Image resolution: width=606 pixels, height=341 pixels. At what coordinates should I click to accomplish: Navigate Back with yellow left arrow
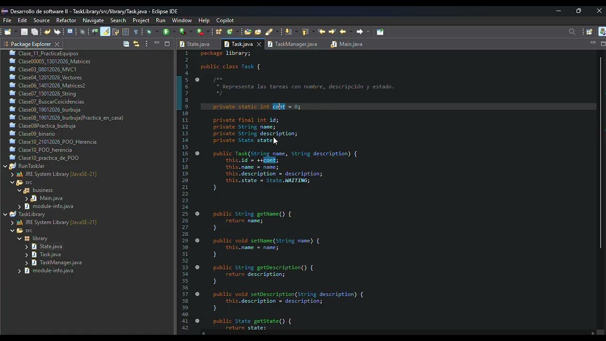[343, 32]
